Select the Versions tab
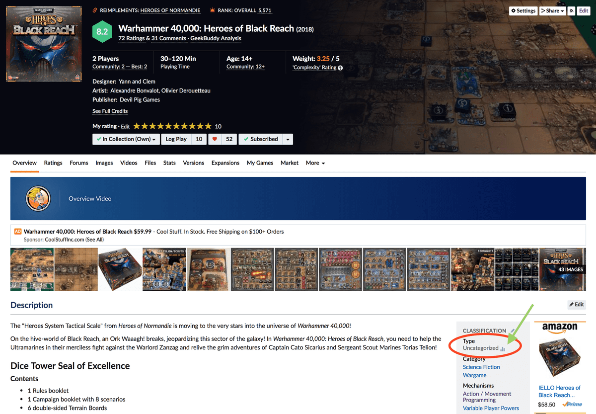Screen dimensions: 596x414 pos(194,163)
